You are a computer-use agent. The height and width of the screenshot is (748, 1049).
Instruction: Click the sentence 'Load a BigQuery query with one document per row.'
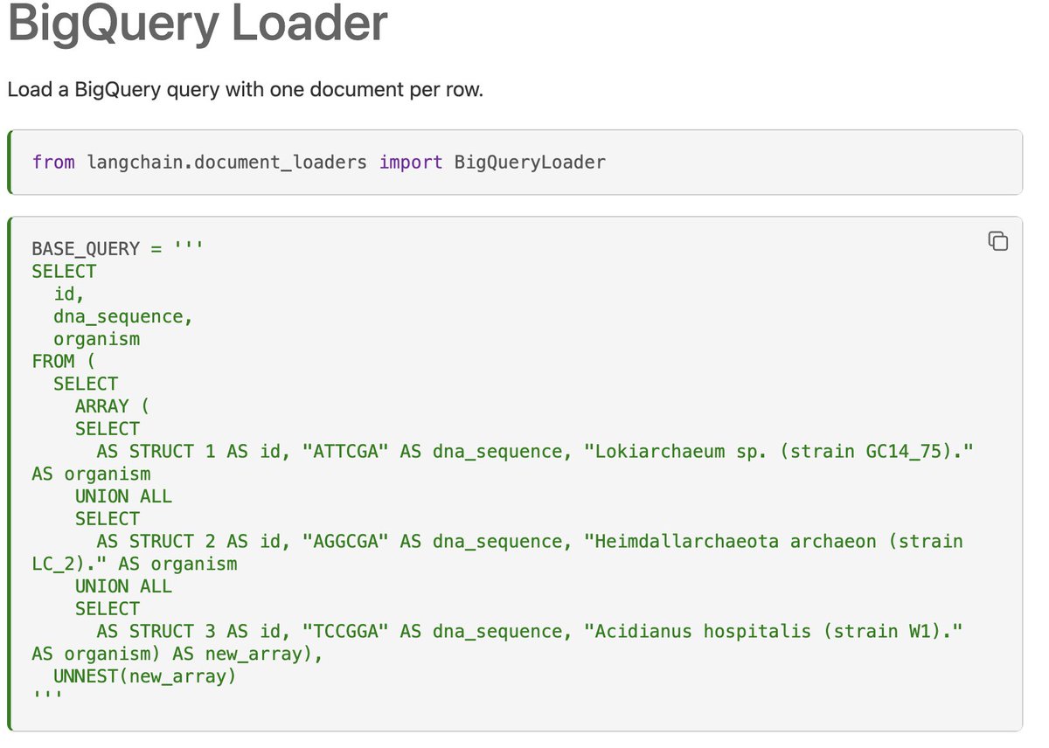[245, 89]
